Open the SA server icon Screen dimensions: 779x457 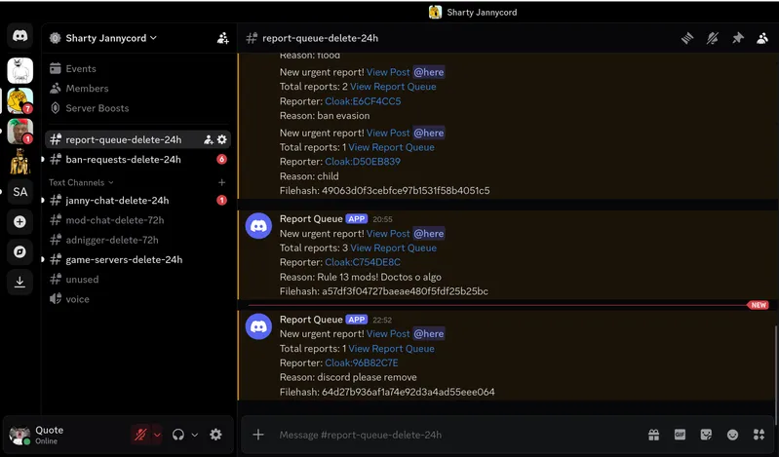tap(19, 192)
